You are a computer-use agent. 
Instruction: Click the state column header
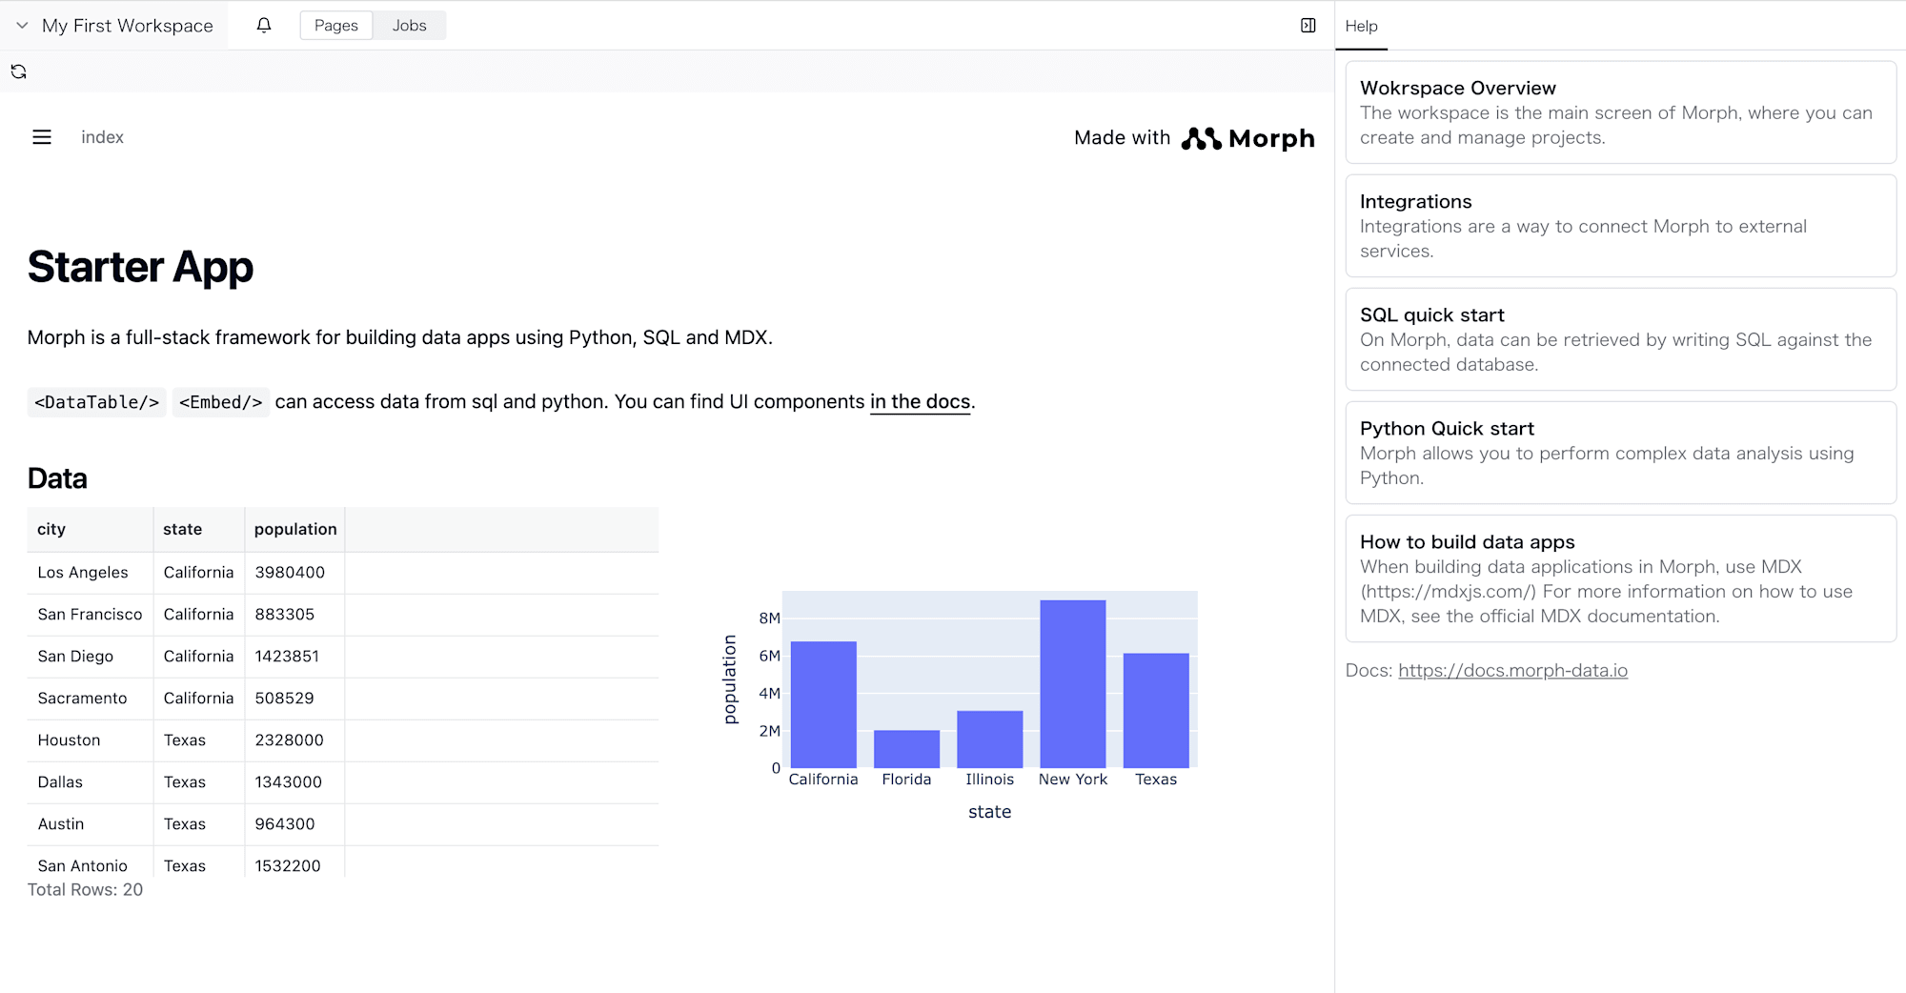(199, 530)
